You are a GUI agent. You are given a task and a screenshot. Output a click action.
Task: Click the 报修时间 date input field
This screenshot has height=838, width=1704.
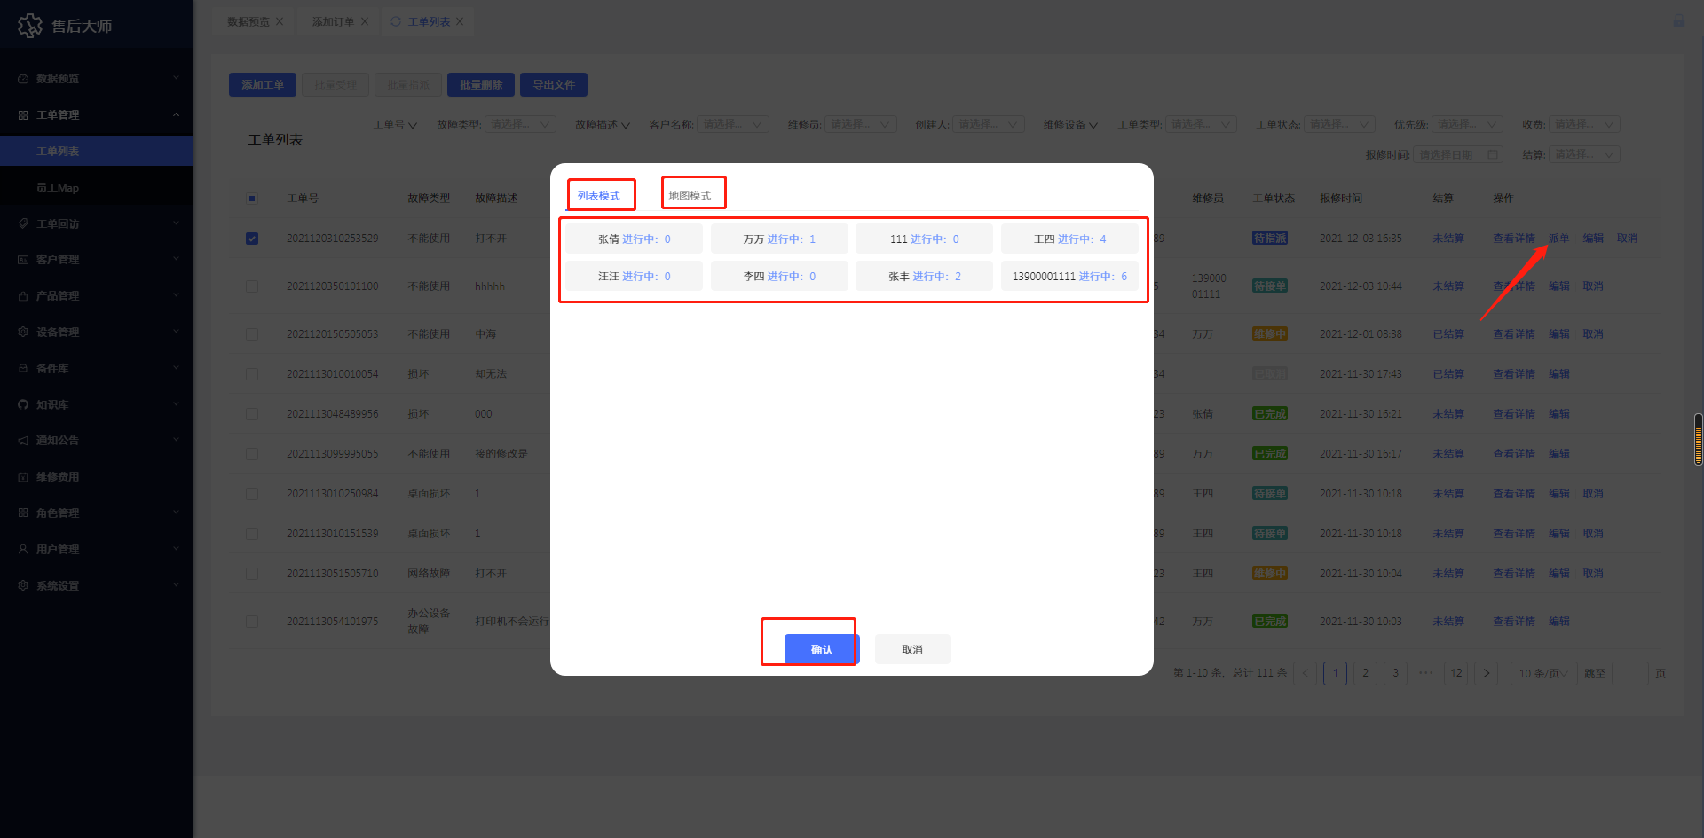[x=1457, y=154]
